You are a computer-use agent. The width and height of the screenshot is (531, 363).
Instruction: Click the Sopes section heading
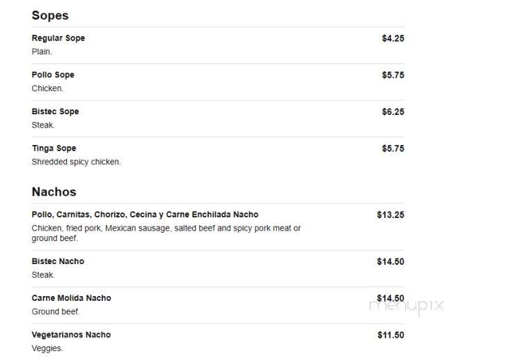coord(50,15)
